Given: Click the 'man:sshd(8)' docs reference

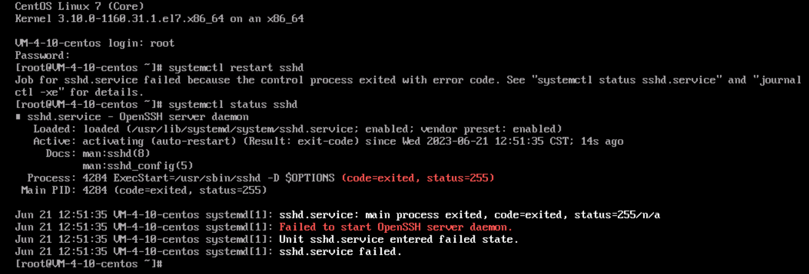Looking at the screenshot, I should [116, 153].
